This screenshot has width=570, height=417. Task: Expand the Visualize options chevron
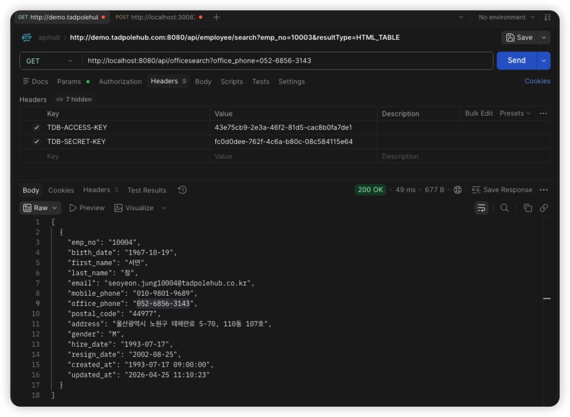(164, 208)
